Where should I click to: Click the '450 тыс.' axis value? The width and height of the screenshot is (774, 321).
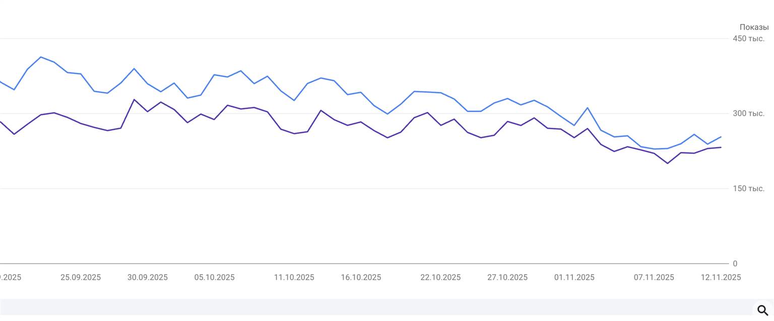pyautogui.click(x=749, y=39)
